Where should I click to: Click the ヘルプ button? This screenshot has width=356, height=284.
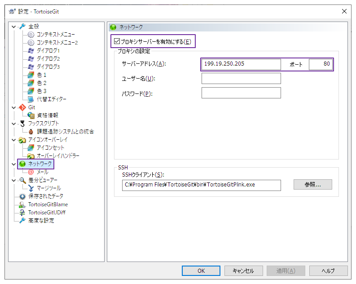click(x=328, y=271)
